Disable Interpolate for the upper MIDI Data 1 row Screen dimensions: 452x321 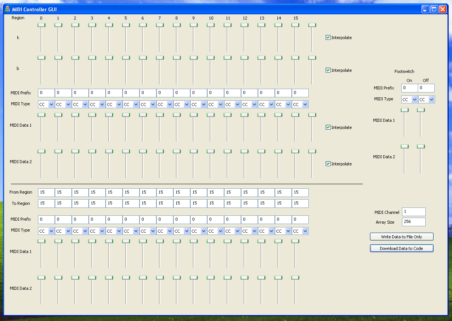click(328, 127)
